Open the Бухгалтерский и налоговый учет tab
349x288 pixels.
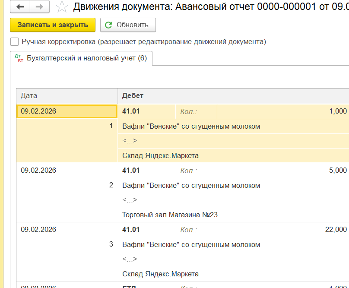(86, 58)
